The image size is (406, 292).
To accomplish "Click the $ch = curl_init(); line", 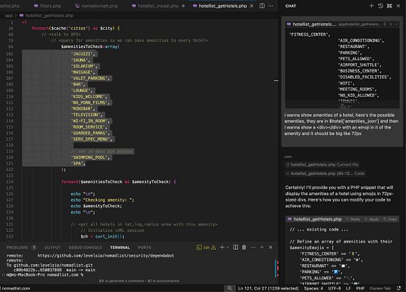I will 103,237.
